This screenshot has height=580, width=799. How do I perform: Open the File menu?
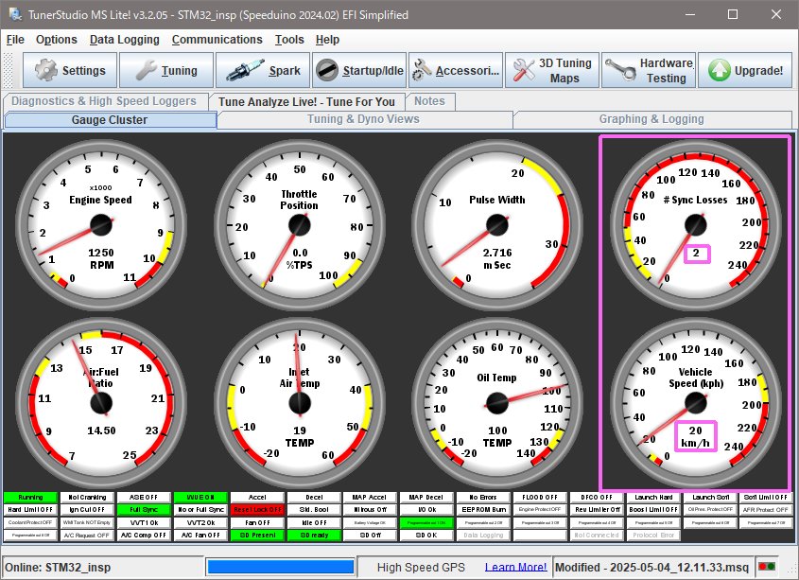point(15,40)
